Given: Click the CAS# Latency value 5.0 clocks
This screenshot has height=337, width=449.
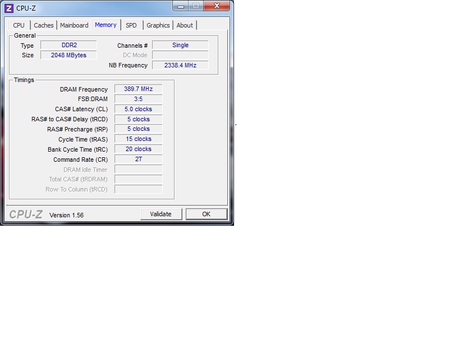Looking at the screenshot, I should pos(138,109).
